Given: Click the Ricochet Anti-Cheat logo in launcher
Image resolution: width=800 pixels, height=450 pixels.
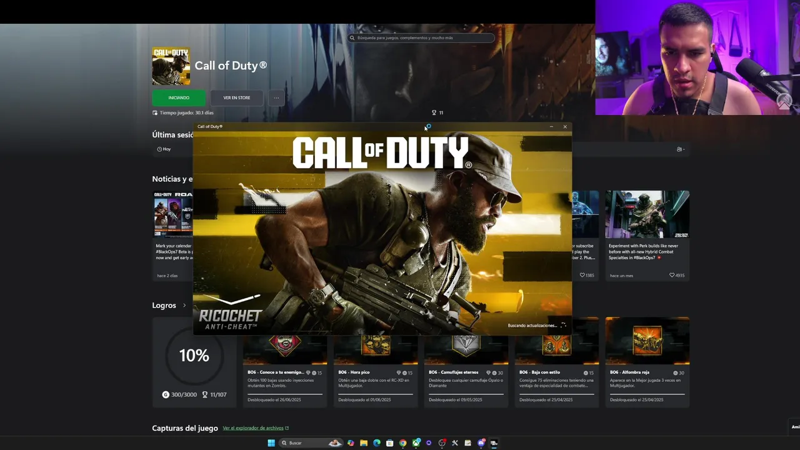Looking at the screenshot, I should [x=230, y=312].
